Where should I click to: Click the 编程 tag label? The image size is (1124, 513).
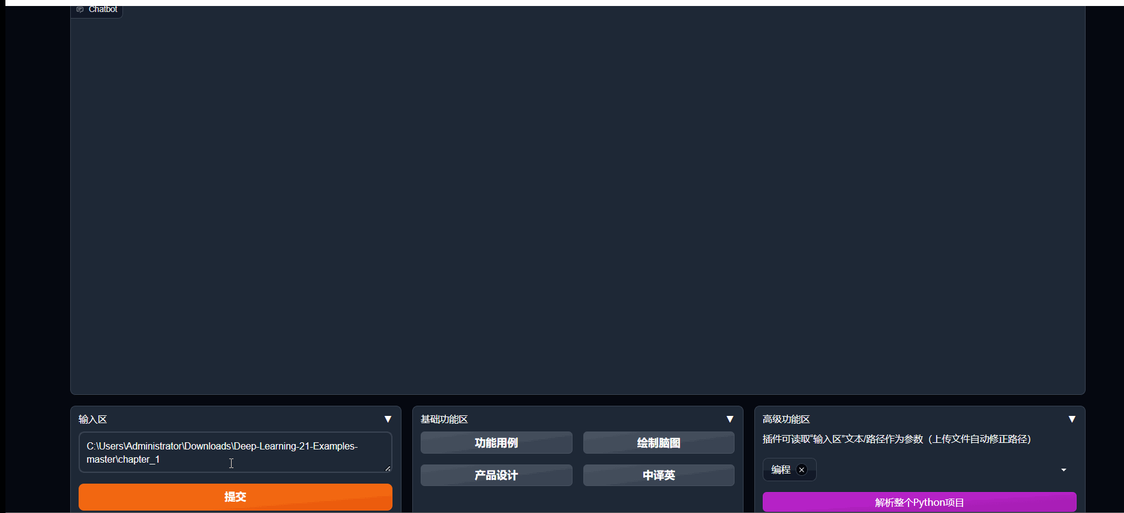(781, 470)
